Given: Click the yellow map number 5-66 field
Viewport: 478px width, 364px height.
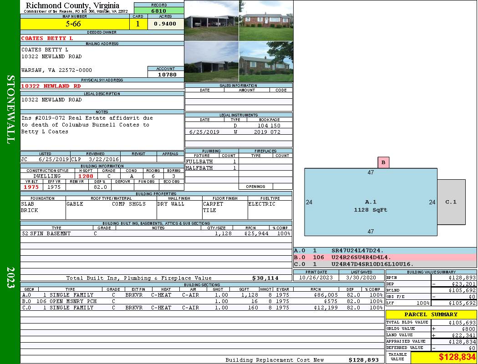Looking at the screenshot, I should coord(75,24).
